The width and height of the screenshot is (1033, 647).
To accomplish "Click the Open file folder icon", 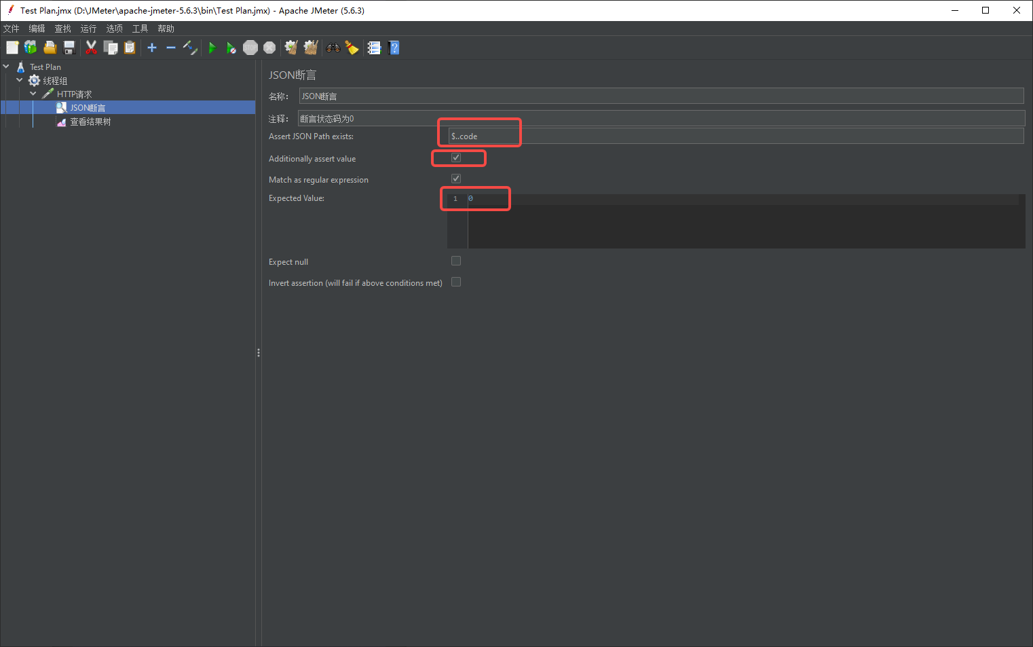I will point(50,48).
